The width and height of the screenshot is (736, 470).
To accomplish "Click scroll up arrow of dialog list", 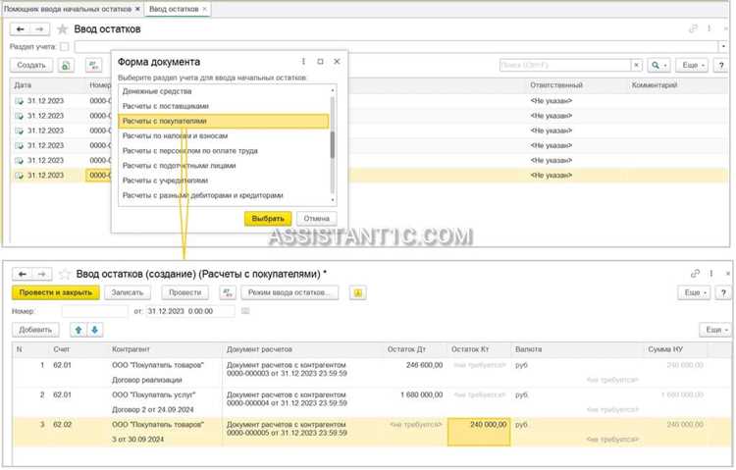I will click(333, 89).
